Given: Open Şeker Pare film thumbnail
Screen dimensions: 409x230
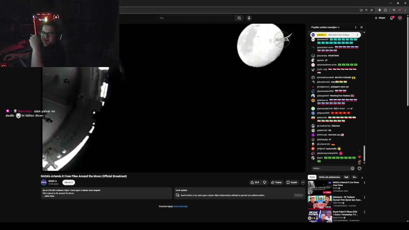Looking at the screenshot, I should click(320, 202).
